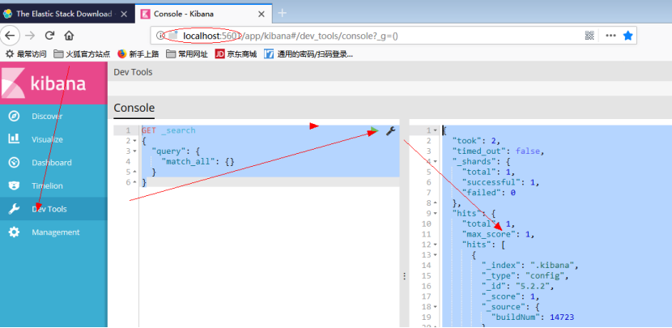Open a new browser tab
672x328 pixels.
(282, 13)
